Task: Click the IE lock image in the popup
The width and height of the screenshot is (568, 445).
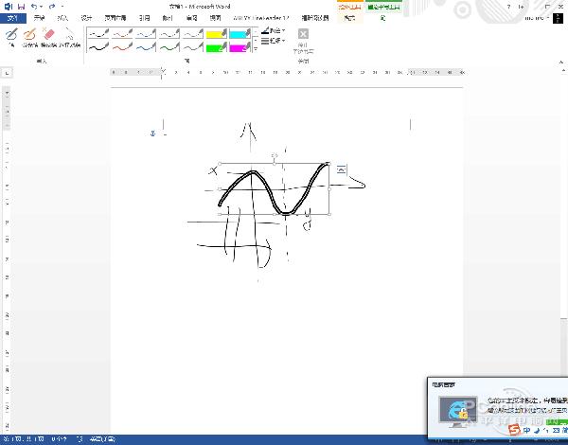Action: [x=458, y=411]
